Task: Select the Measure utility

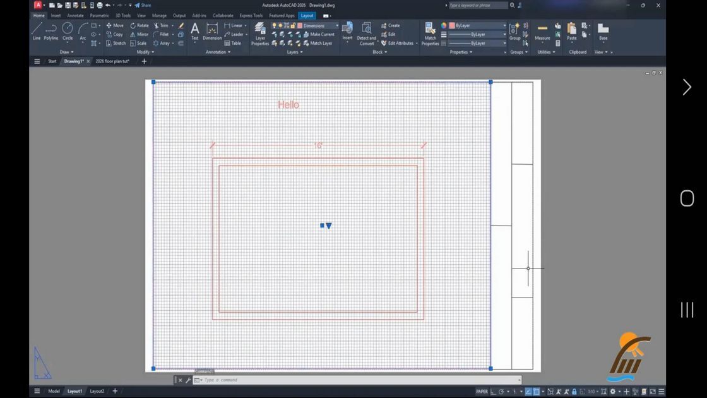Action: [x=542, y=32]
